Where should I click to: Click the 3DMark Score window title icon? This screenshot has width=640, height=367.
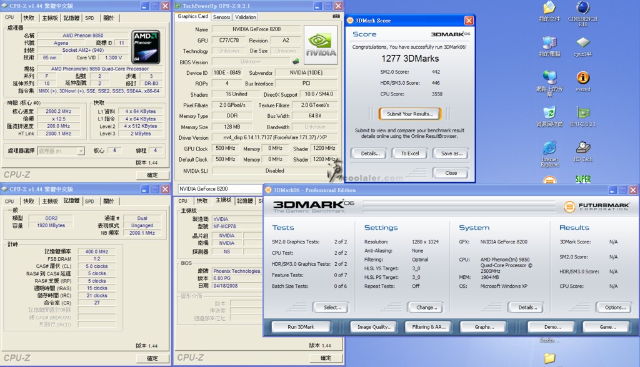[350, 21]
